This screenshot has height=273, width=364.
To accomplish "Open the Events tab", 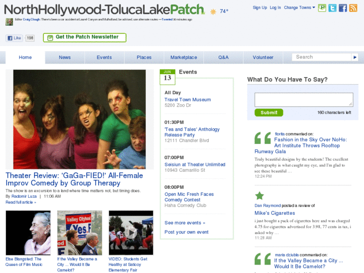I will point(104,58).
